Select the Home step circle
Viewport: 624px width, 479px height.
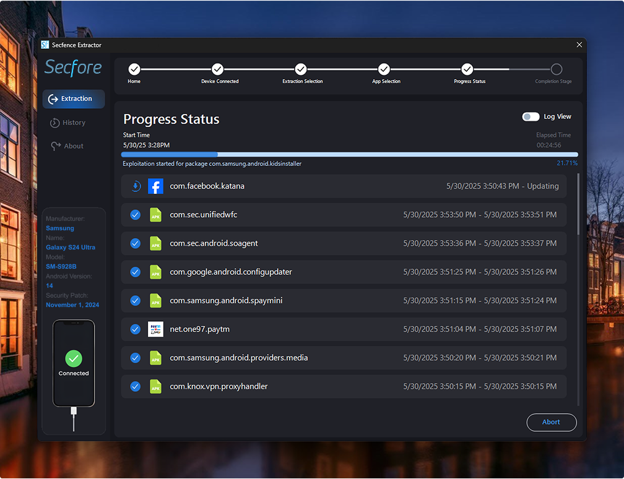(x=134, y=69)
